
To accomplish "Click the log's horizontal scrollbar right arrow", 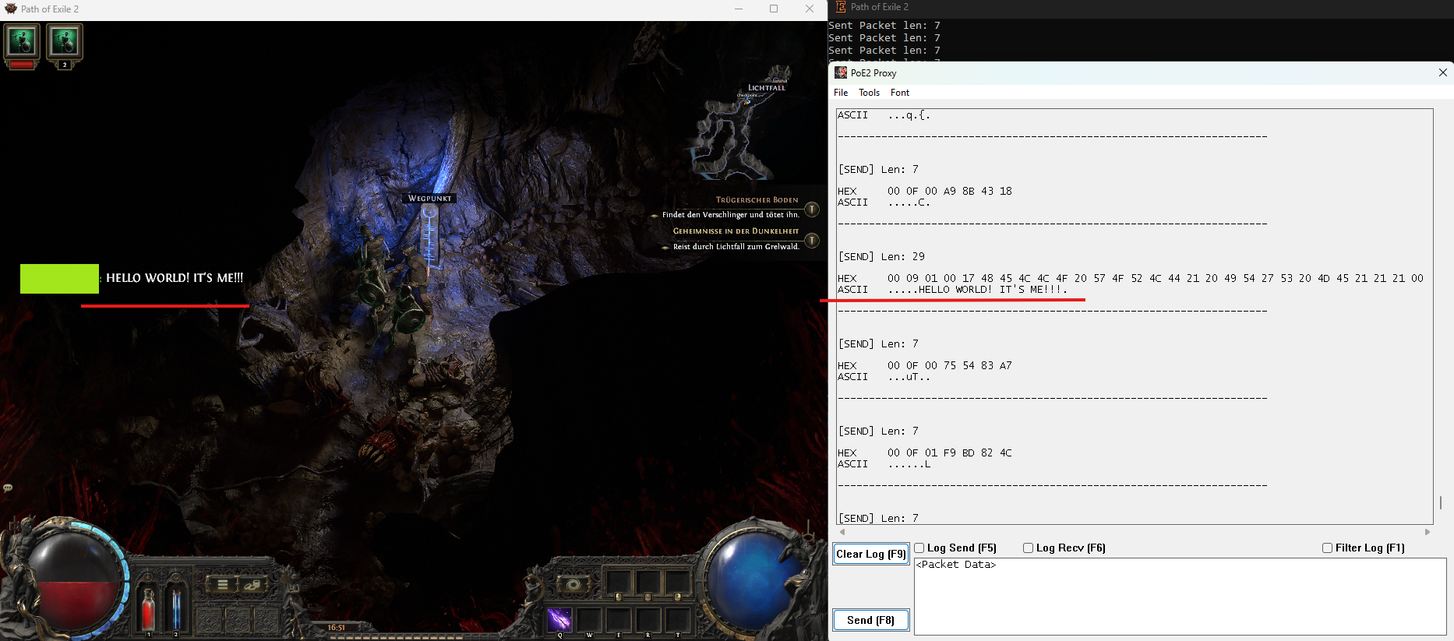I will 1428,532.
